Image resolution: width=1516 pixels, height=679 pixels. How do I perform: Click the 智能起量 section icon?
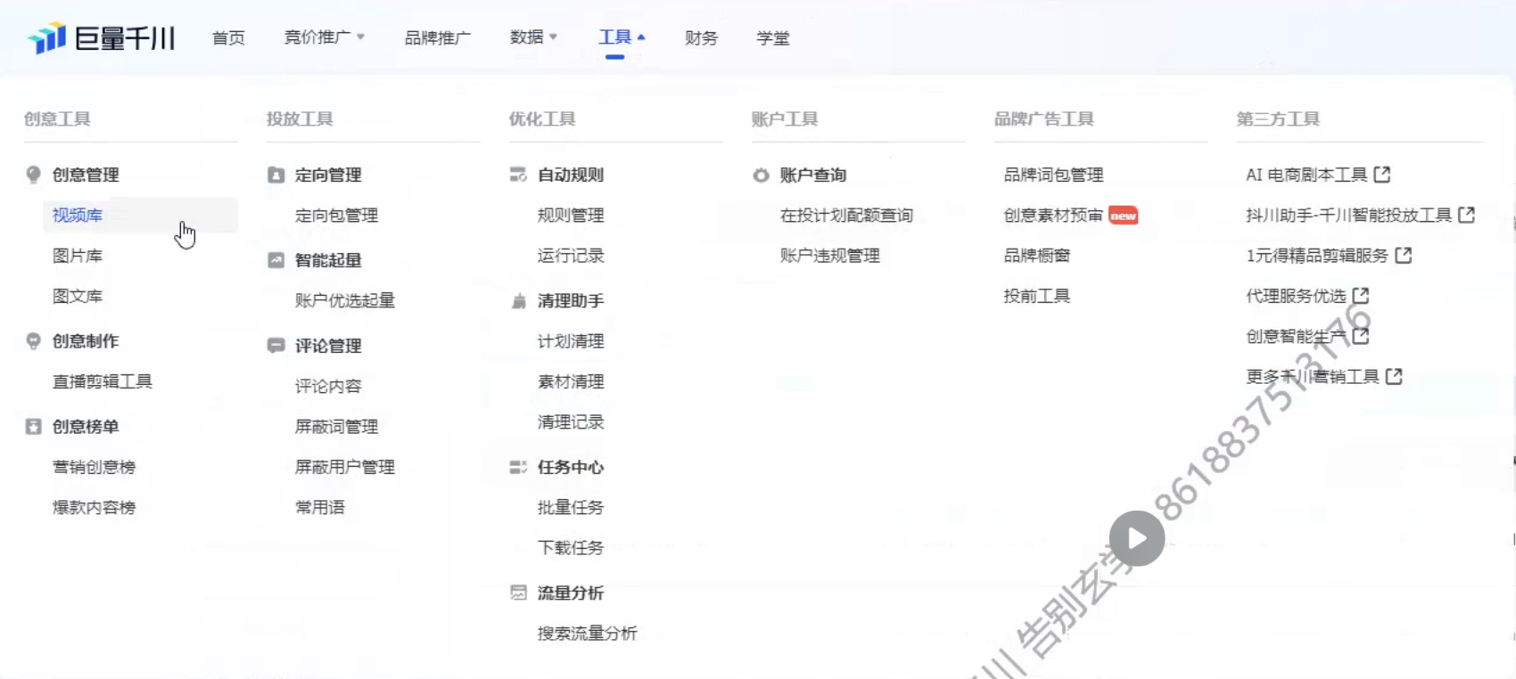click(276, 260)
